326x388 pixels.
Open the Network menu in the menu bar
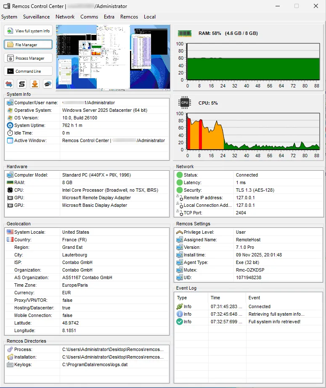pos(65,17)
